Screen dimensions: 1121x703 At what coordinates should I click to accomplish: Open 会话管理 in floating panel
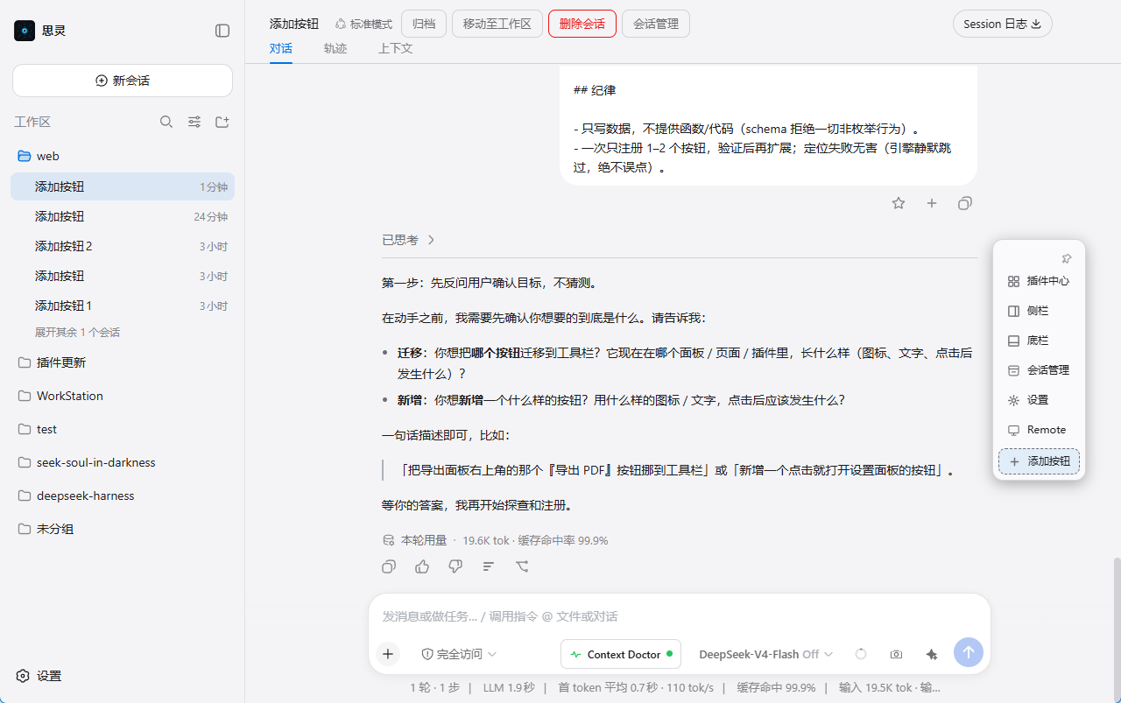[1039, 370]
